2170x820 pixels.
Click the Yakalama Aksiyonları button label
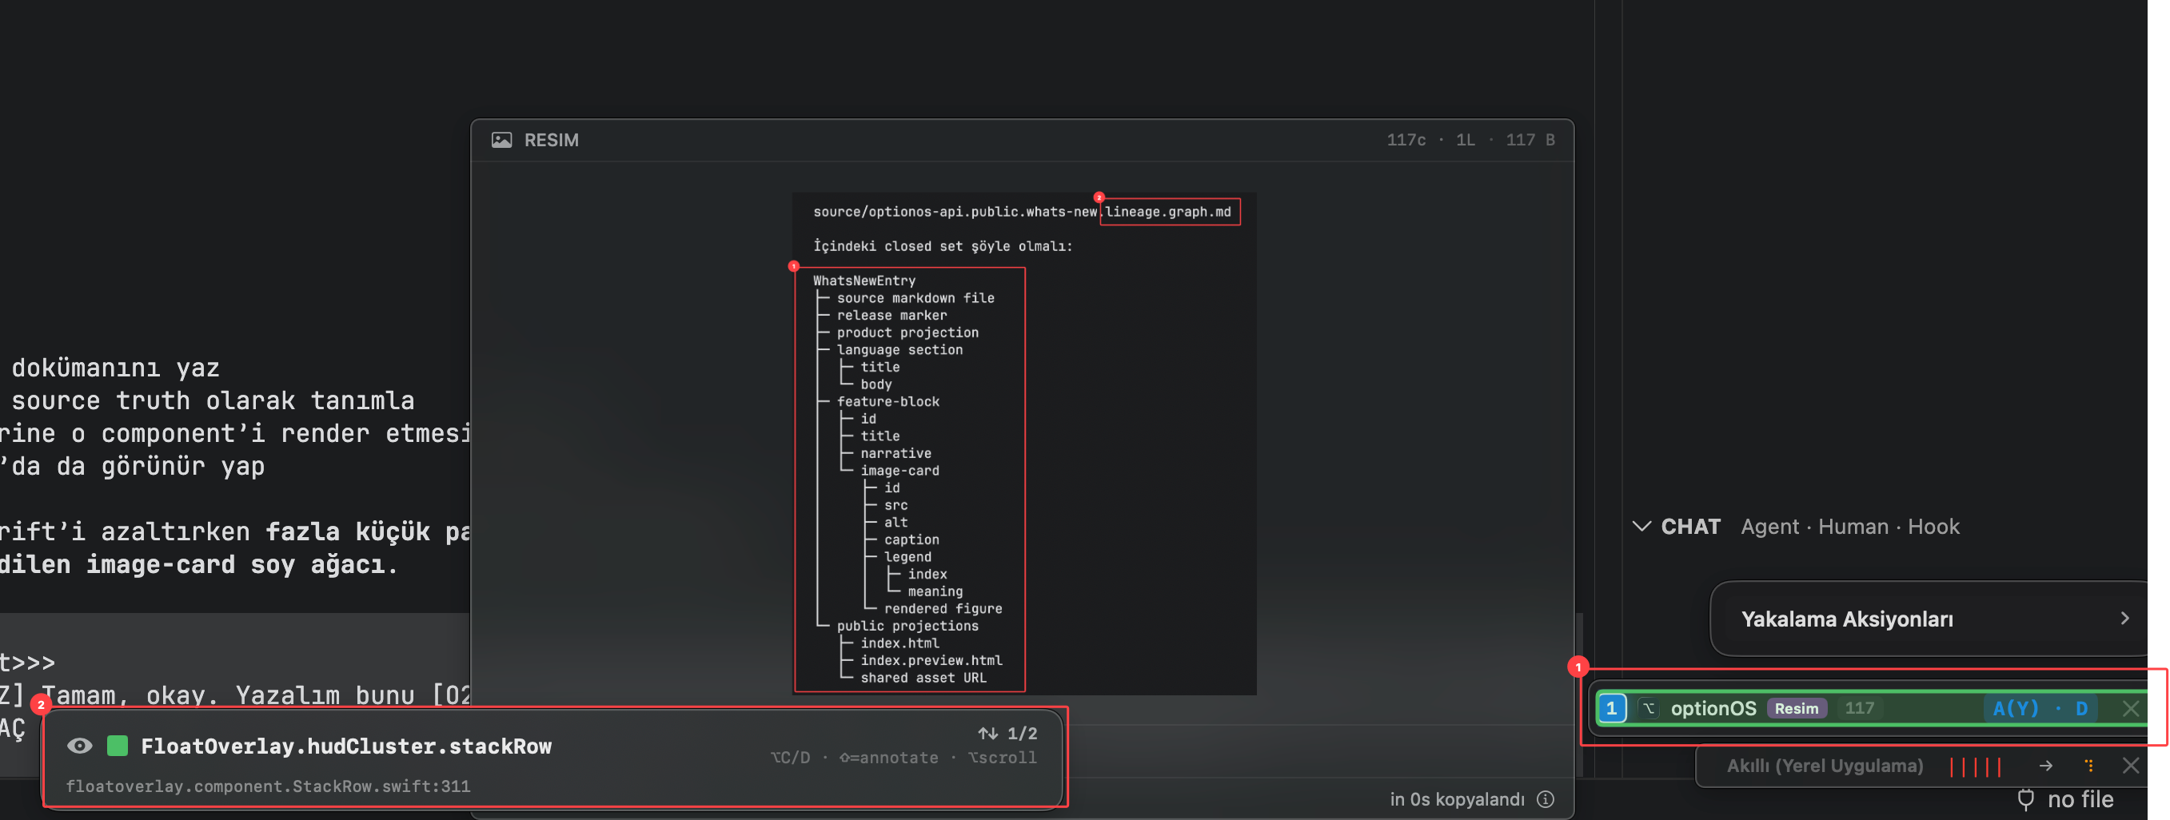point(1846,619)
